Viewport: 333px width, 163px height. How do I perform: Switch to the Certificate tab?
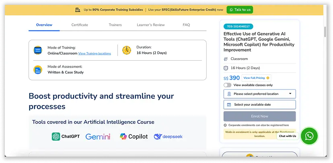coord(80,25)
